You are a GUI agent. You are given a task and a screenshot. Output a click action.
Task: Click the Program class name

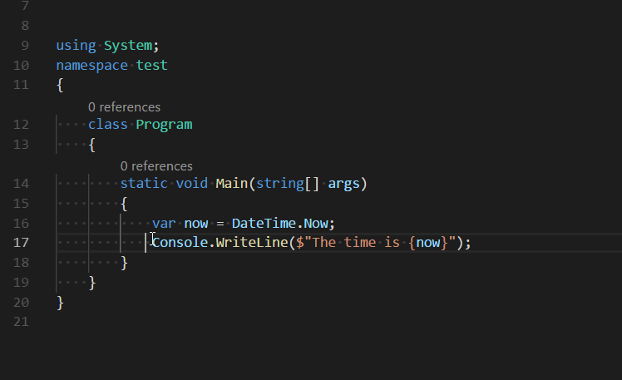(164, 125)
